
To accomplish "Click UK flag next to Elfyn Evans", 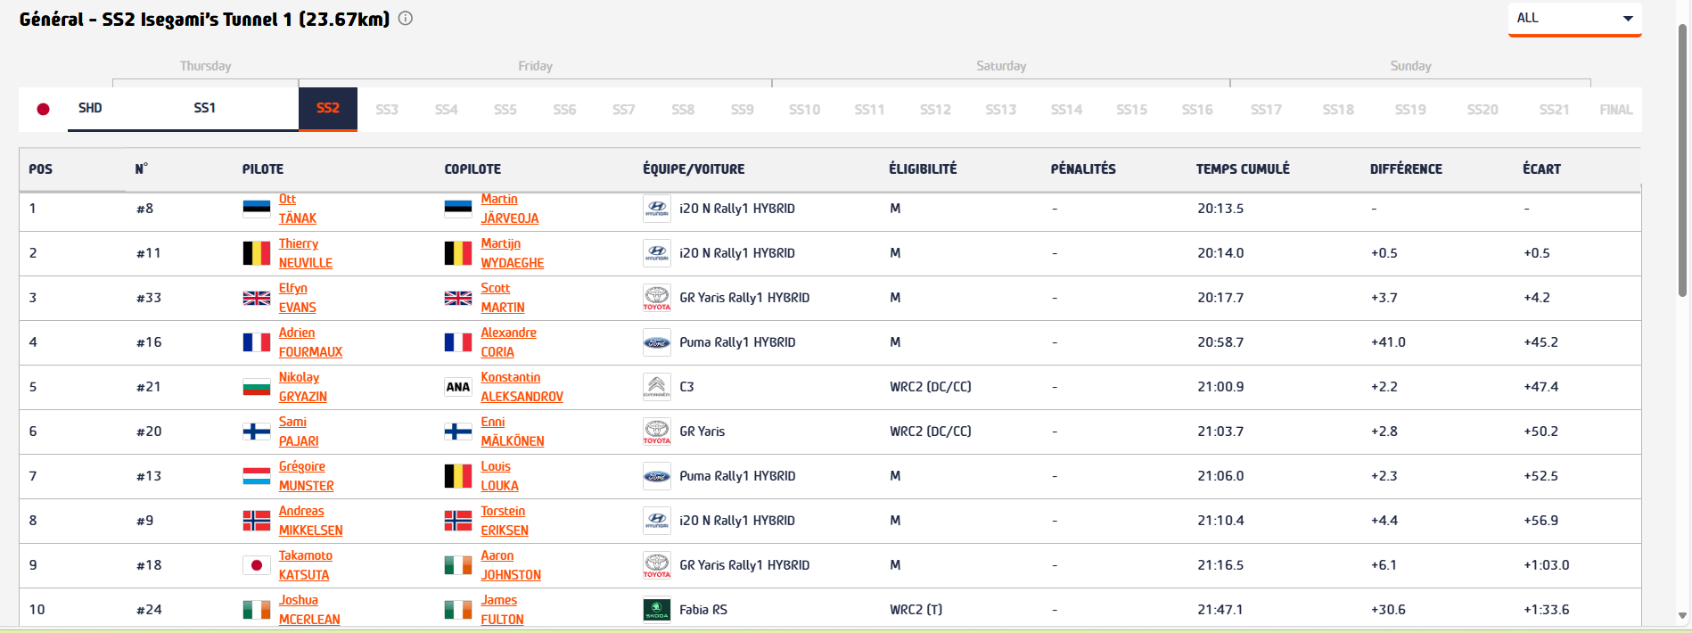I will pyautogui.click(x=257, y=298).
